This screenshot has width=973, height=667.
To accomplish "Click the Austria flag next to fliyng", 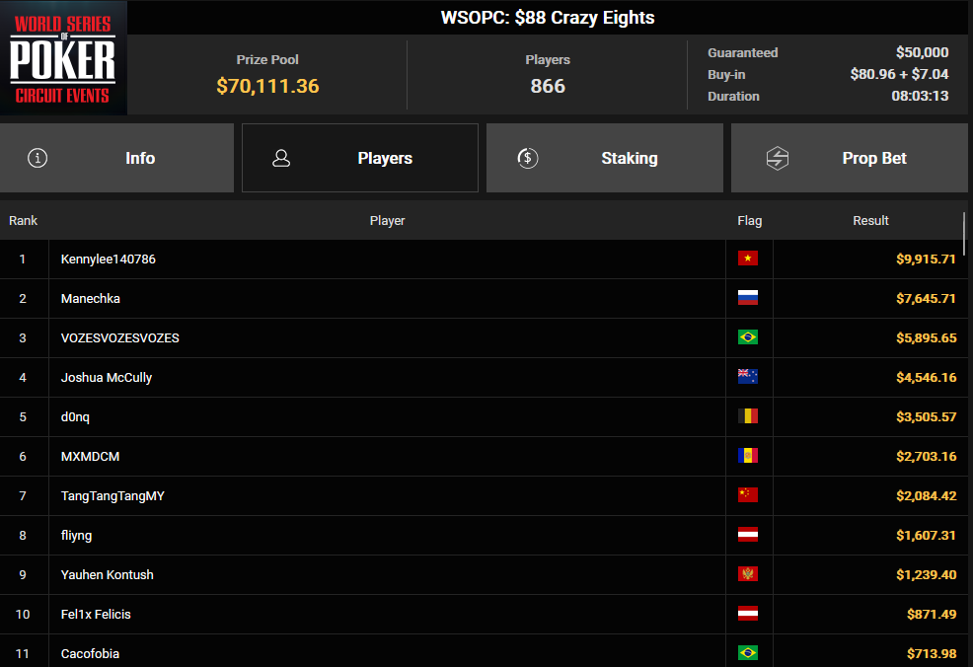I will [748, 535].
